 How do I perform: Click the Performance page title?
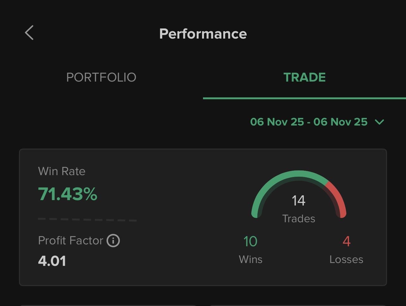[x=203, y=34]
